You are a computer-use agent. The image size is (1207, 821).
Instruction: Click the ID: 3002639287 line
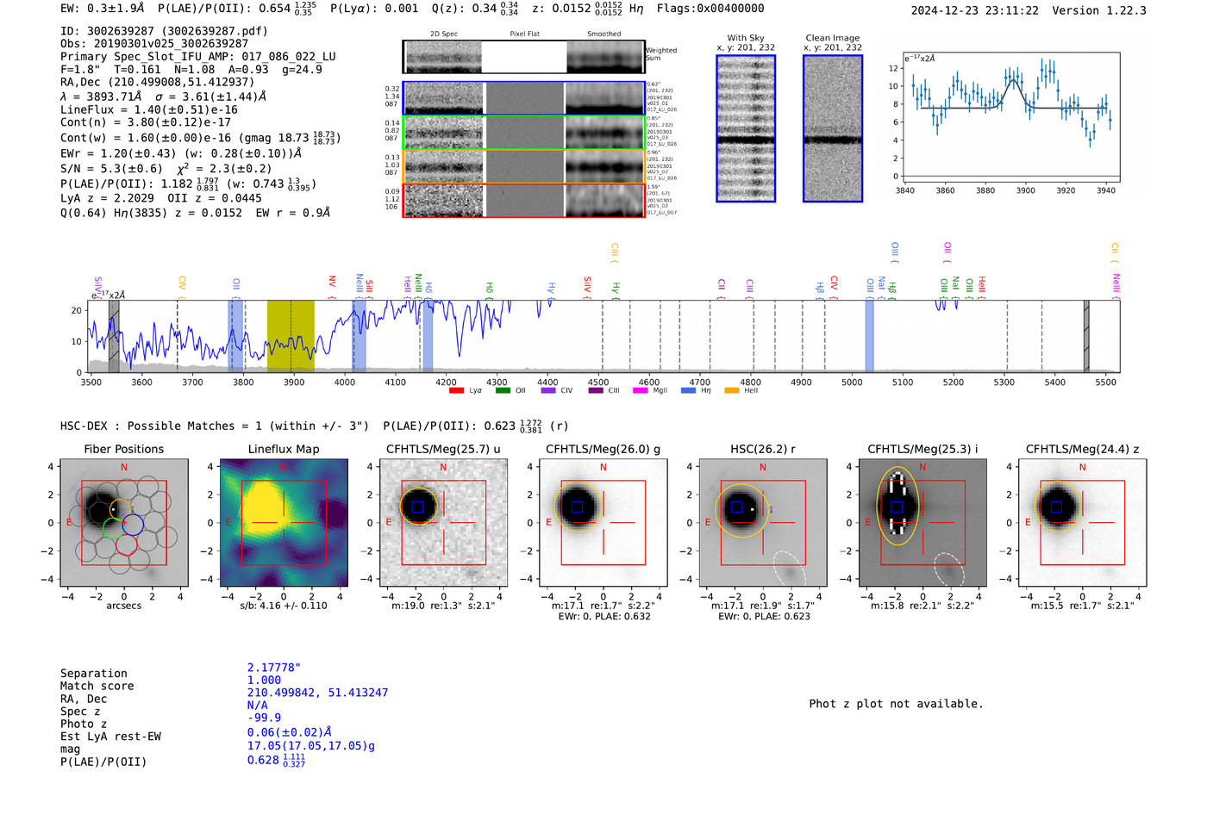(164, 31)
